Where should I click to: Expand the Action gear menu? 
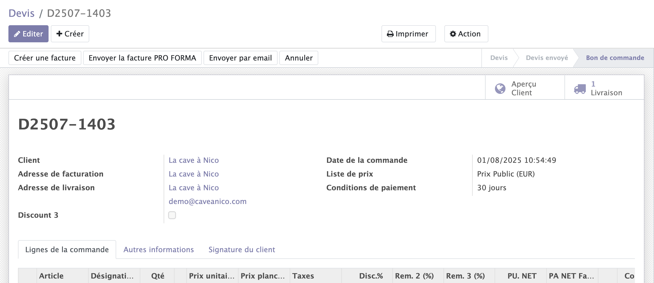point(466,34)
